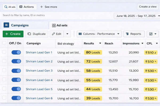Image resolution: width=160 pixels, height=106 pixels.
Task: Click the Columns bars icon
Action: coord(80,34)
